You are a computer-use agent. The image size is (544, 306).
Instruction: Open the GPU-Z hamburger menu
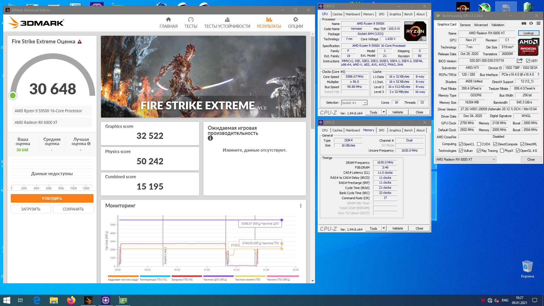[x=538, y=24]
